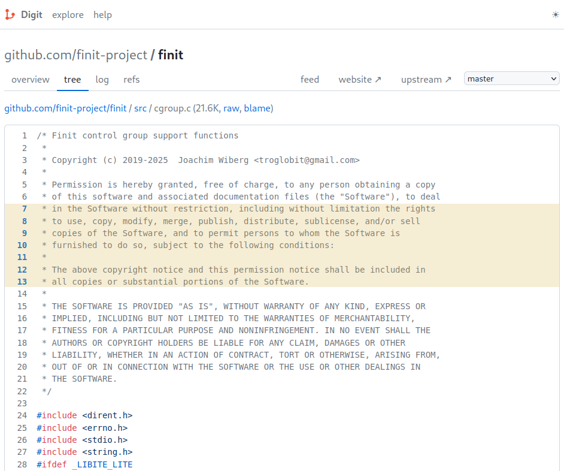
Task: Toggle the light/dark theme sun icon
Action: click(556, 15)
